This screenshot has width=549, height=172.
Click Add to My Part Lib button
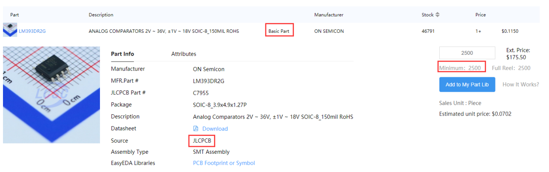pos(467,85)
